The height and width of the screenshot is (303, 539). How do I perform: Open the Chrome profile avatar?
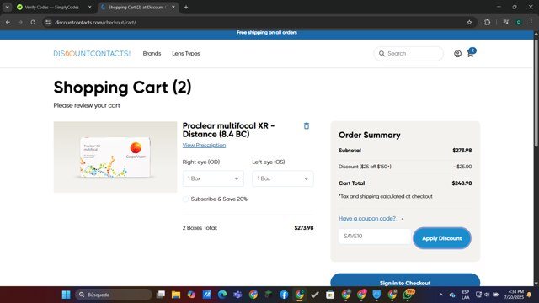pos(519,23)
